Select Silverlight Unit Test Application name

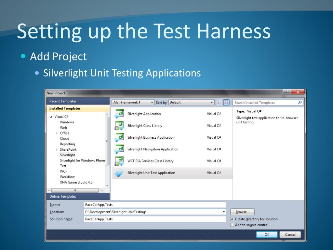pos(151,173)
